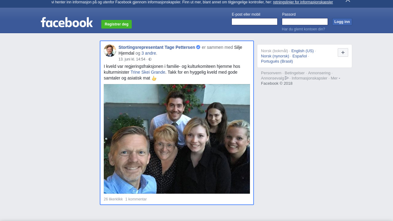Open the cookie policy link 'retningslinjer for informasjonskapsler'
This screenshot has width=393, height=221.
(x=303, y=2)
